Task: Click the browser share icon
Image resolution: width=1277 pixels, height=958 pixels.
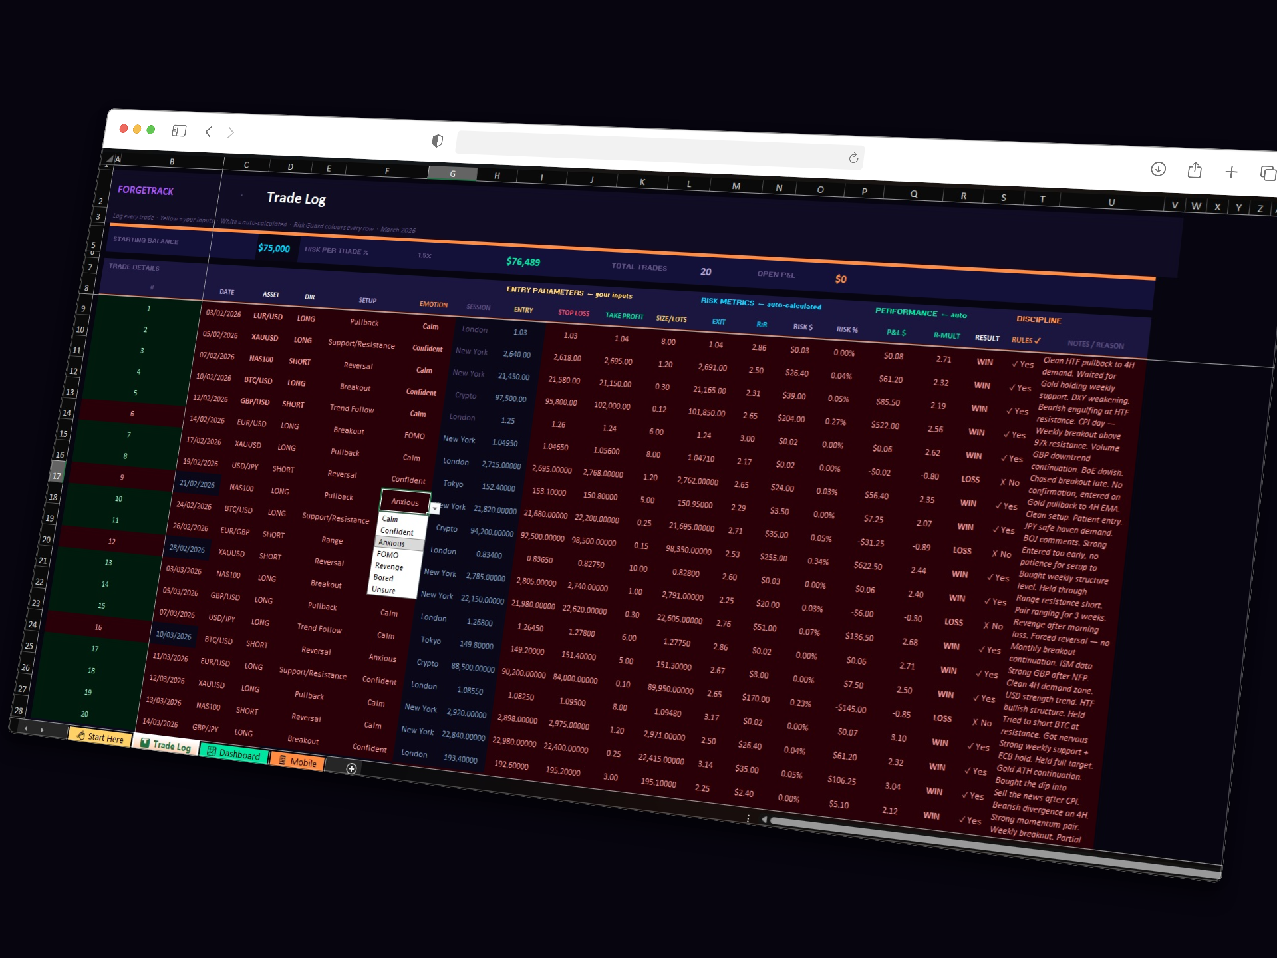Action: pyautogui.click(x=1195, y=171)
